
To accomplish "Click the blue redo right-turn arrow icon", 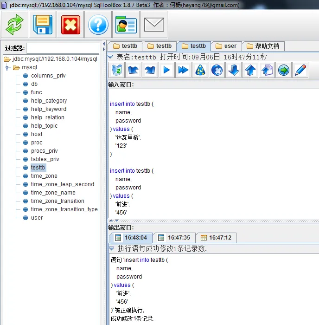I will [150, 70].
